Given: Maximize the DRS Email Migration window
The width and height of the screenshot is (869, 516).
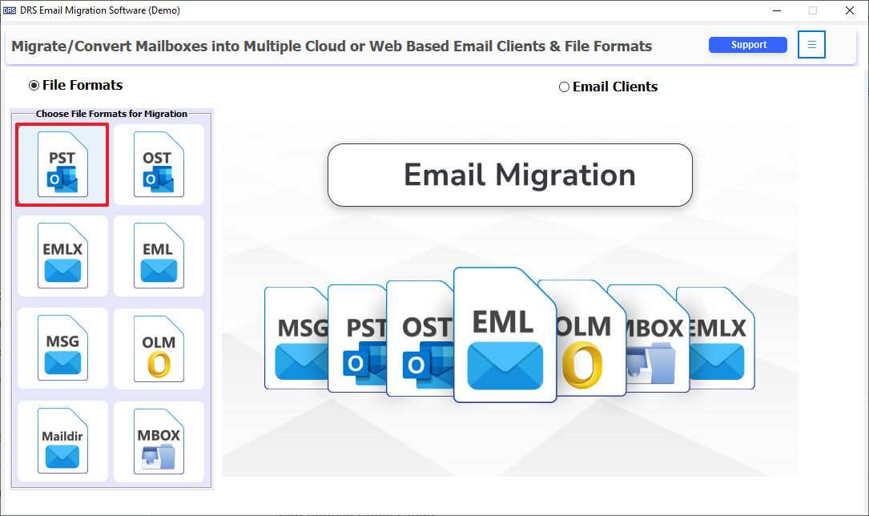Looking at the screenshot, I should click(812, 10).
